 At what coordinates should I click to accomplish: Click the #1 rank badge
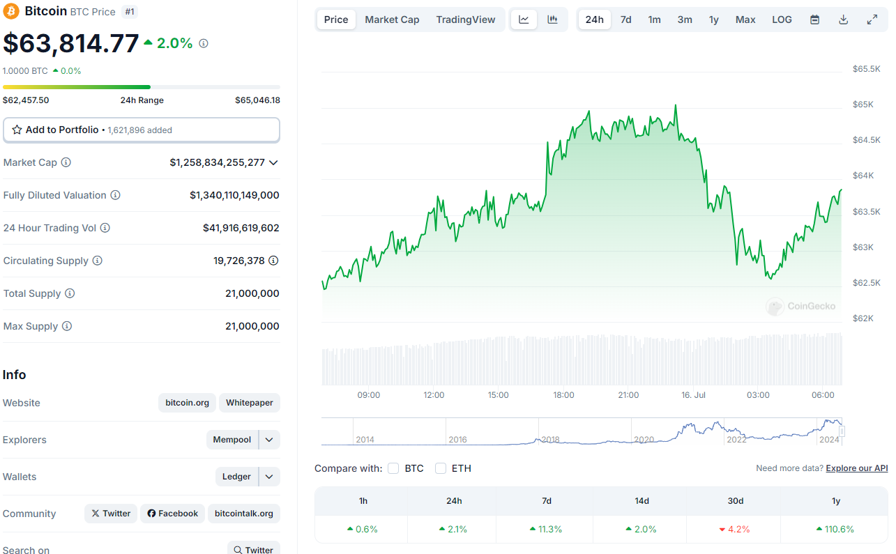click(129, 11)
